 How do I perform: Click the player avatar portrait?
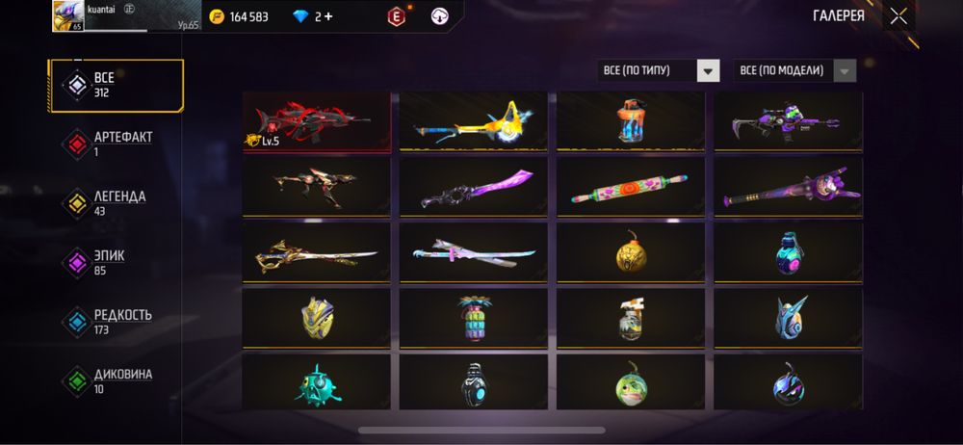(x=68, y=16)
